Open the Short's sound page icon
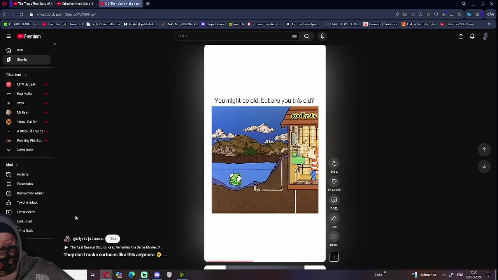Image resolution: width=498 pixels, height=280 pixels. tap(334, 257)
